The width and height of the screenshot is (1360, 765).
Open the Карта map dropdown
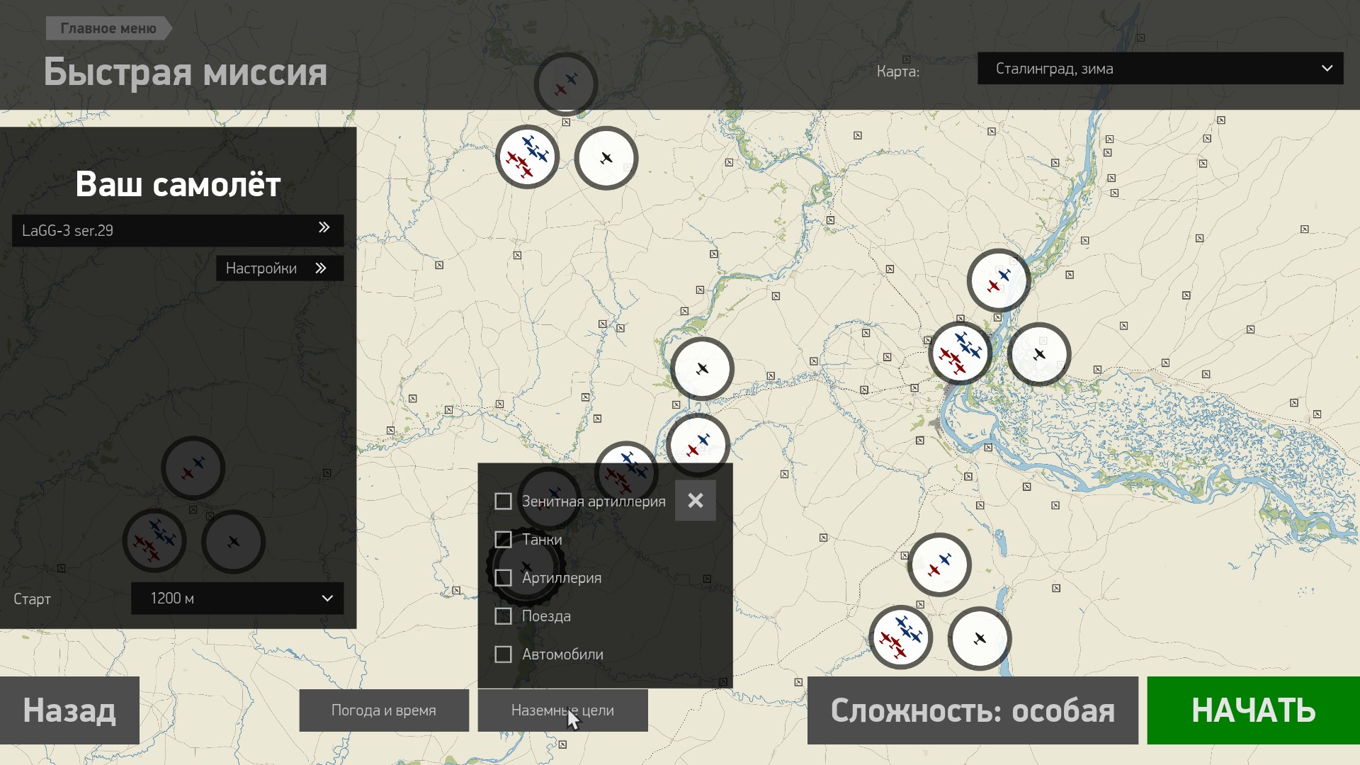click(x=1160, y=69)
